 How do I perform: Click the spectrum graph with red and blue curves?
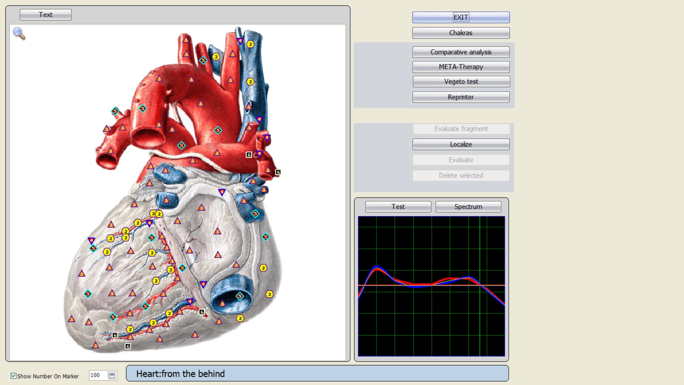(x=431, y=286)
